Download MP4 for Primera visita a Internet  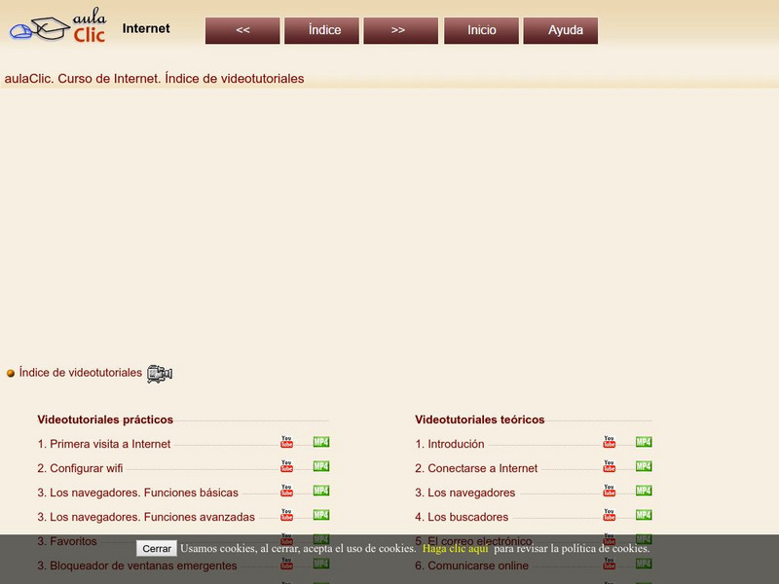pyautogui.click(x=321, y=442)
